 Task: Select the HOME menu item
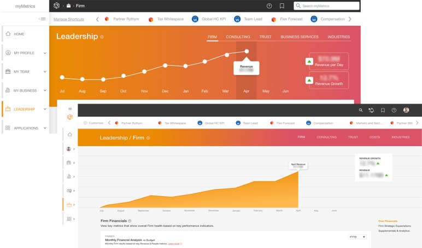[25, 34]
